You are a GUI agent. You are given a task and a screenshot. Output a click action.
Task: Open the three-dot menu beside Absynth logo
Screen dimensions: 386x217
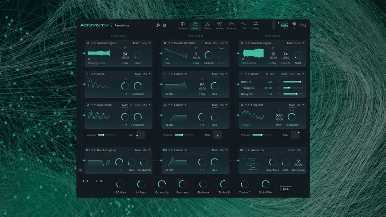point(112,25)
